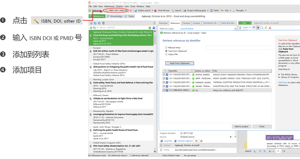Click the ISBN, DOI, other ID toolbar button
The image size is (300, 159).
pos(116,10)
